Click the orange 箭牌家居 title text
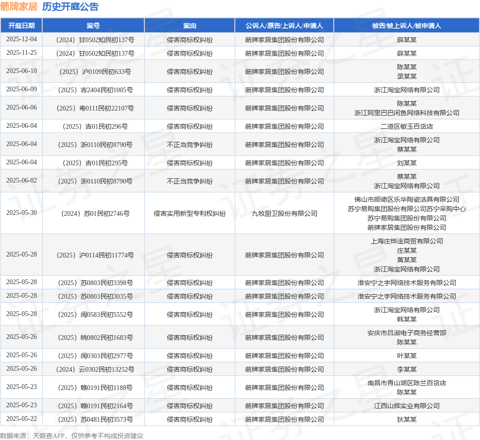Screen dimensions: 480x440 (x=19, y=7)
